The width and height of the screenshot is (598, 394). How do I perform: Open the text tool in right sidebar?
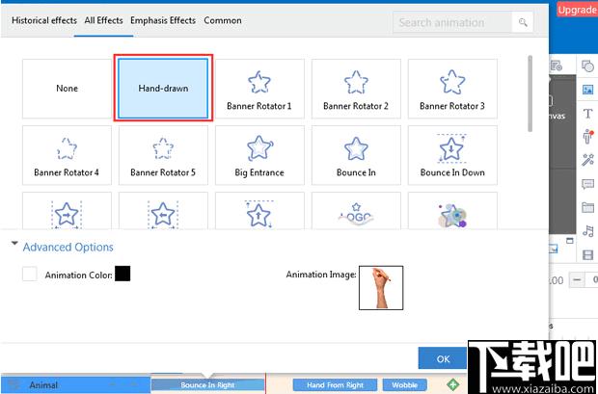point(587,113)
